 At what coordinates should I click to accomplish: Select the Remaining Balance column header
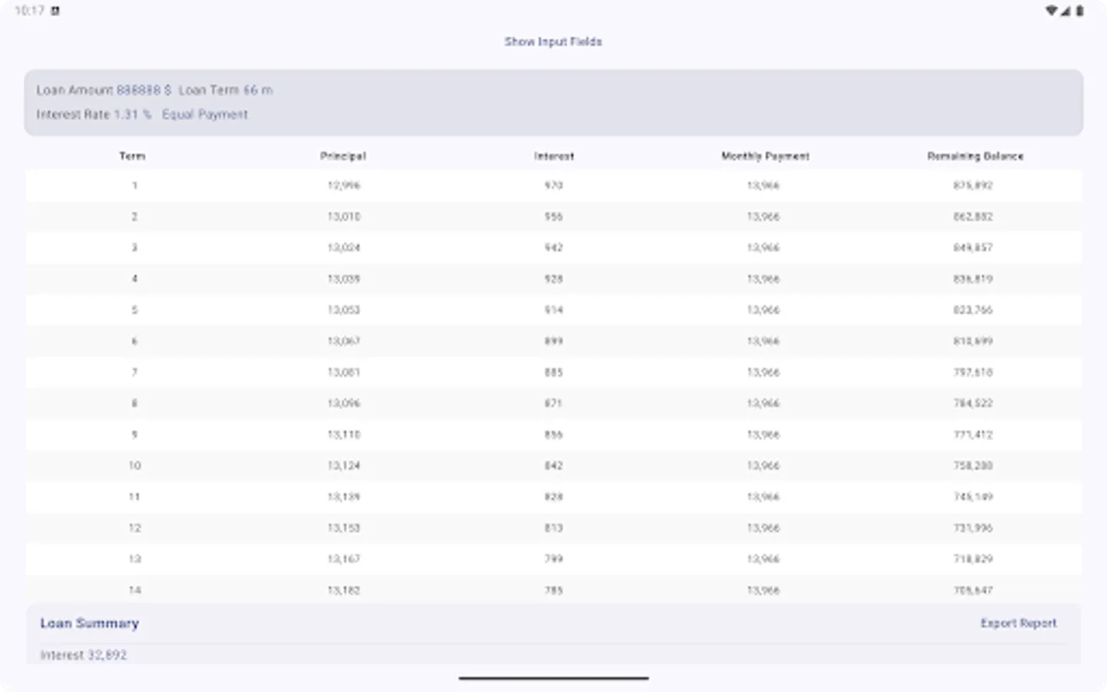point(975,156)
